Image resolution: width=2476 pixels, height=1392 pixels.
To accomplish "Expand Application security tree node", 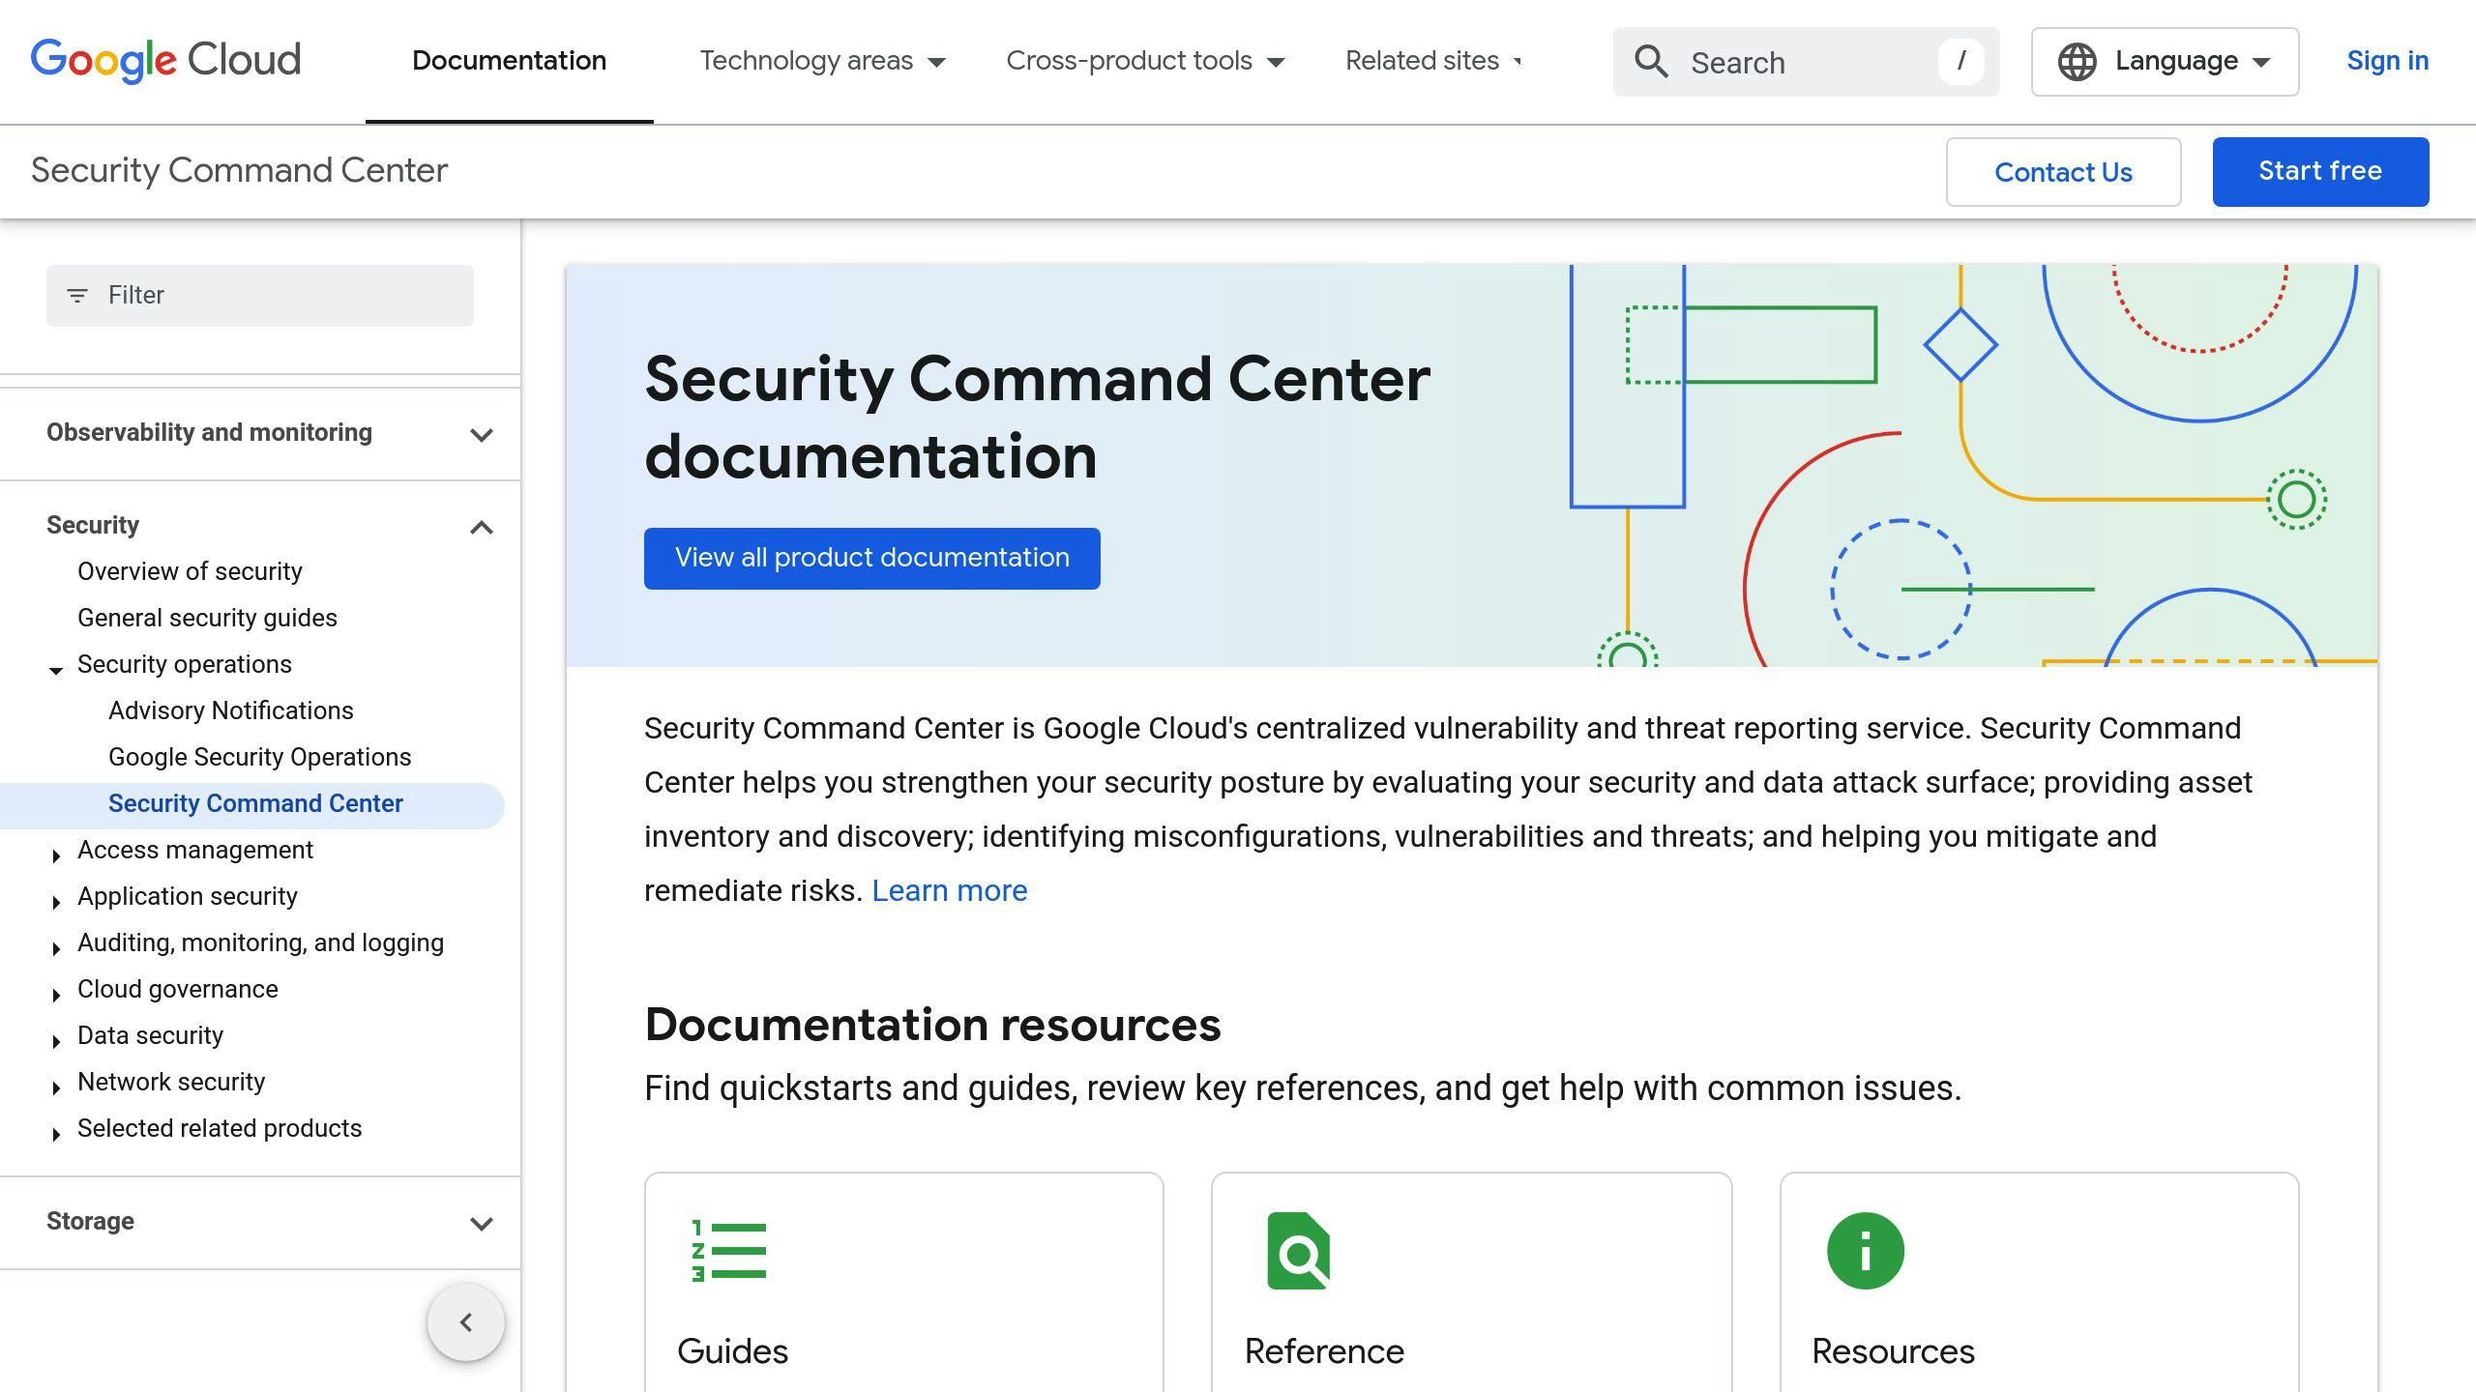I will coord(56,901).
